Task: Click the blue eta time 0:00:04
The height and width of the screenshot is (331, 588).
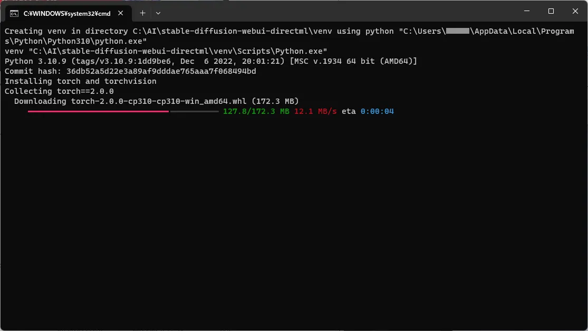Action: (377, 111)
